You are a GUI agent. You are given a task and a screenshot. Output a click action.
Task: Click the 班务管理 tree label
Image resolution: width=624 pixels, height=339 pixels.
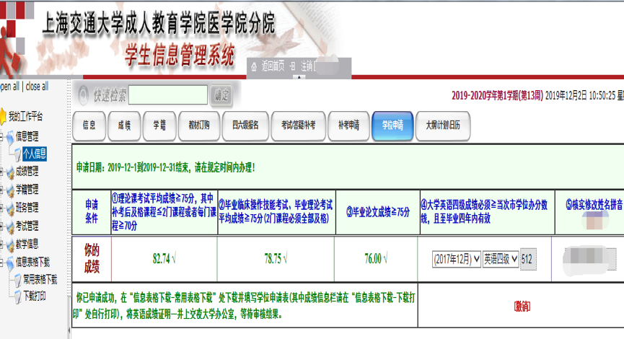point(27,208)
